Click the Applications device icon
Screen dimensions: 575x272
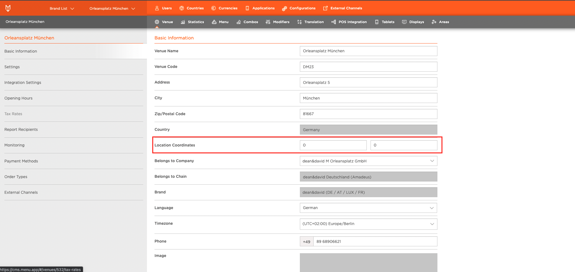click(x=247, y=8)
